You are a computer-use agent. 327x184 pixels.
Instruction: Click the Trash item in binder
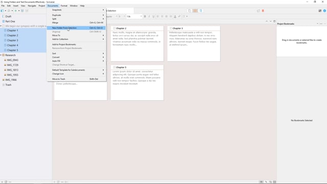(x=8, y=85)
